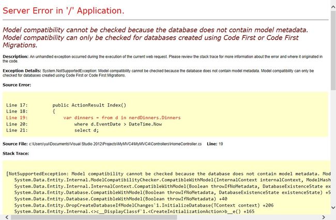Click the horizontal scrollbar thumb

pos(94,217)
